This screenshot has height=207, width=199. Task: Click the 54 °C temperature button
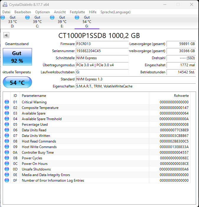pos(17,82)
